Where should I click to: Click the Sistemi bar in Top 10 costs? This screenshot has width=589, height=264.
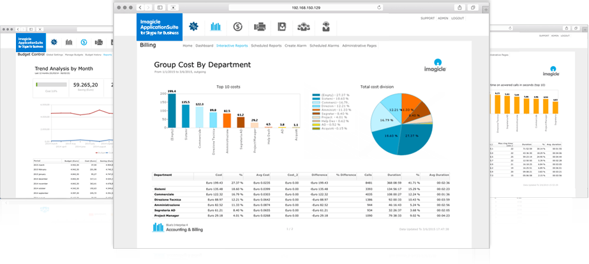pyautogui.click(x=185, y=116)
